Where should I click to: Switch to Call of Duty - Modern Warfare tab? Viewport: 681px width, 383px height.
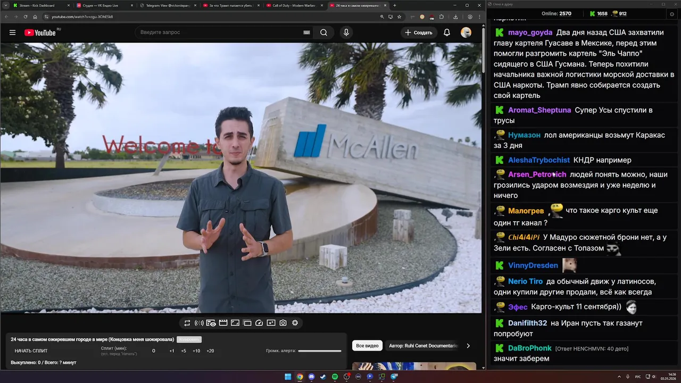tap(294, 5)
